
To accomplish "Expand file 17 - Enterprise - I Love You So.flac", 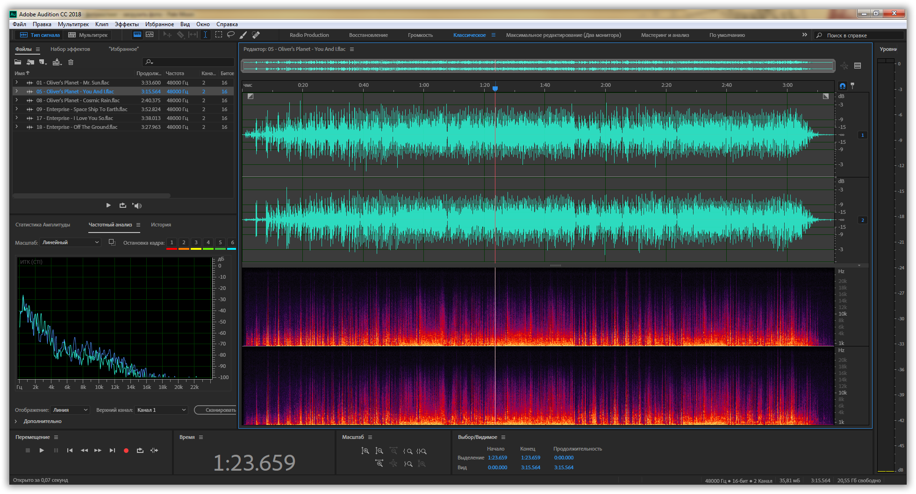I will [x=17, y=118].
